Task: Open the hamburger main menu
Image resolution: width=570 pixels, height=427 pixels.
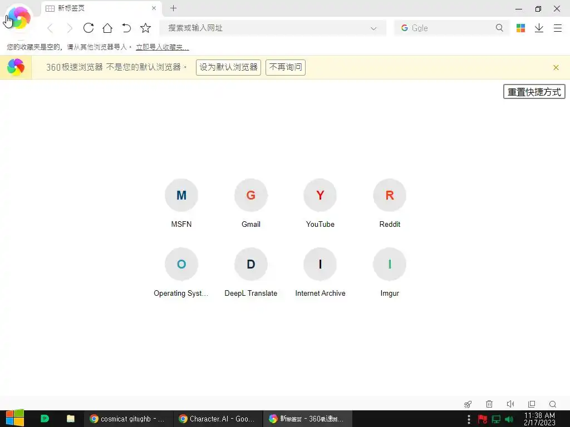Action: click(558, 28)
